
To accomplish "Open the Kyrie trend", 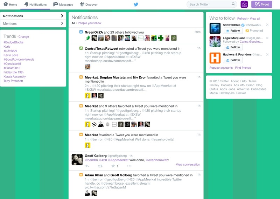I will tap(7, 47).
